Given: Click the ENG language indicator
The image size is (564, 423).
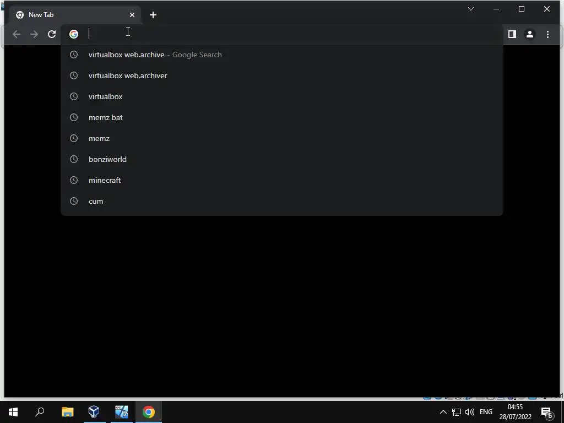Looking at the screenshot, I should pos(486,412).
